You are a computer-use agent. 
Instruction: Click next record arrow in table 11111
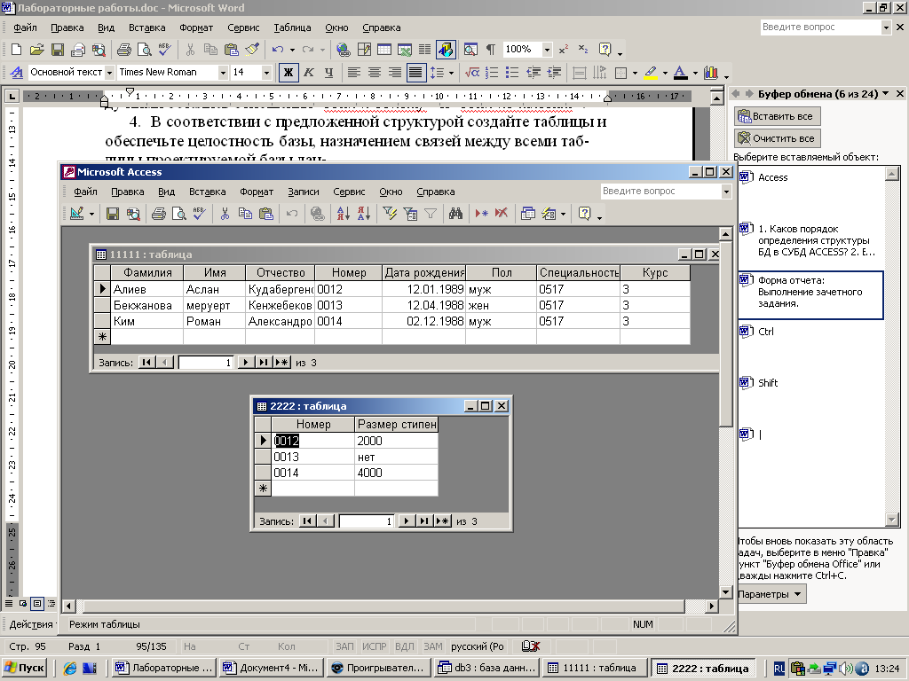(x=245, y=363)
